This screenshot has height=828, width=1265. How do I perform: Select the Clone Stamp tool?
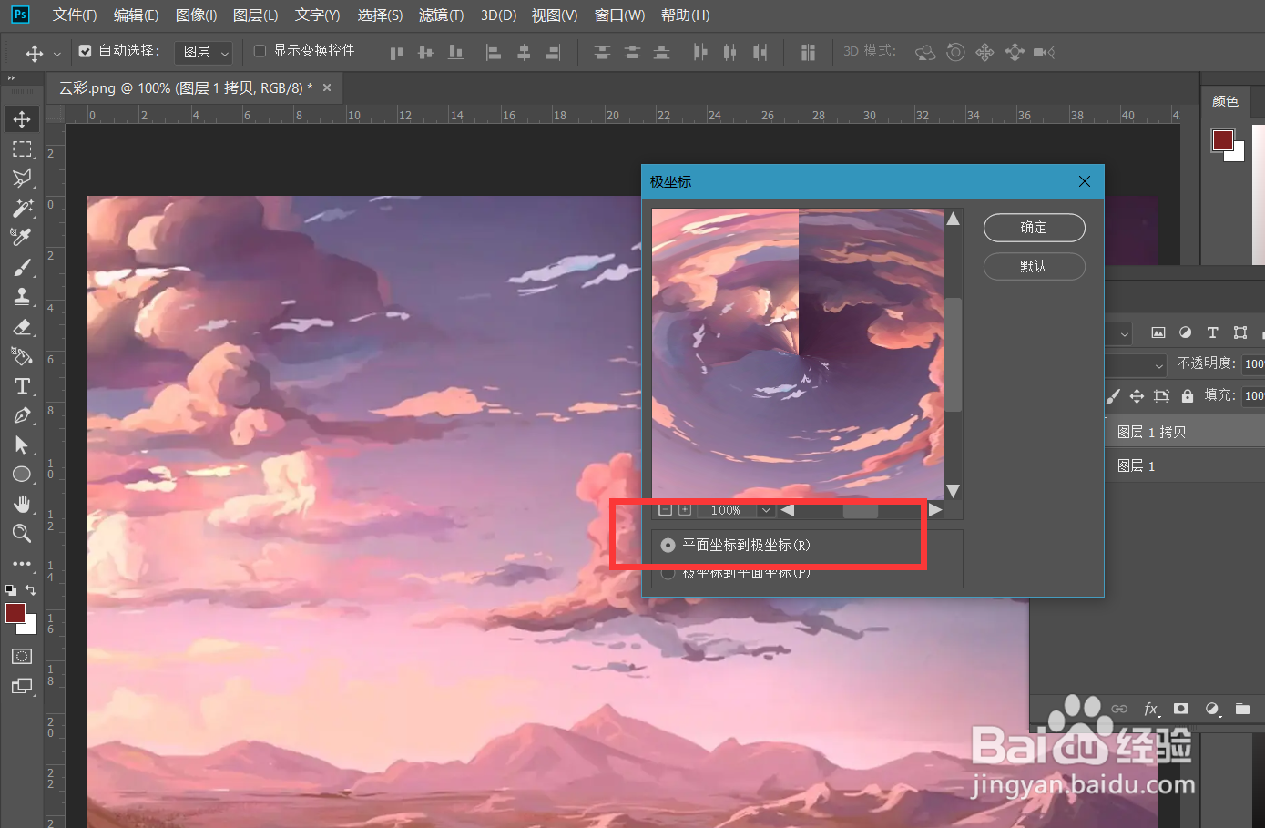pos(22,297)
